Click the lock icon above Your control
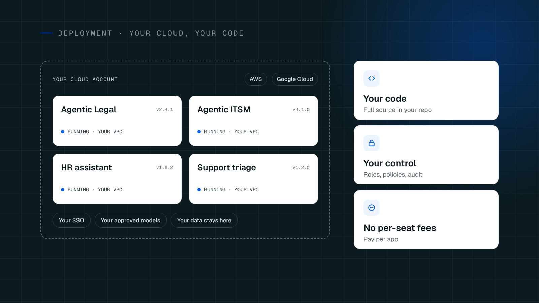This screenshot has width=539, height=303. [x=372, y=143]
